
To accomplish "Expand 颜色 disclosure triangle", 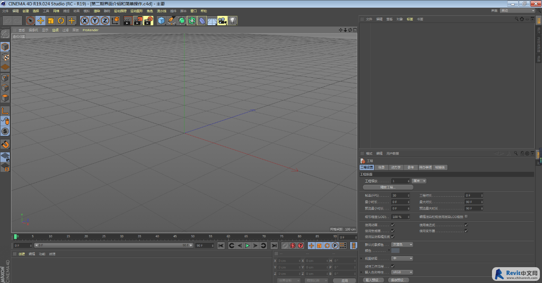I will coord(389,250).
